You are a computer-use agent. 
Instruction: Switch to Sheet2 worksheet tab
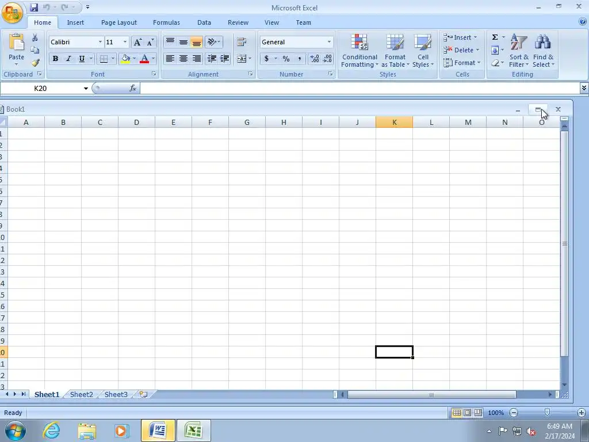click(82, 395)
